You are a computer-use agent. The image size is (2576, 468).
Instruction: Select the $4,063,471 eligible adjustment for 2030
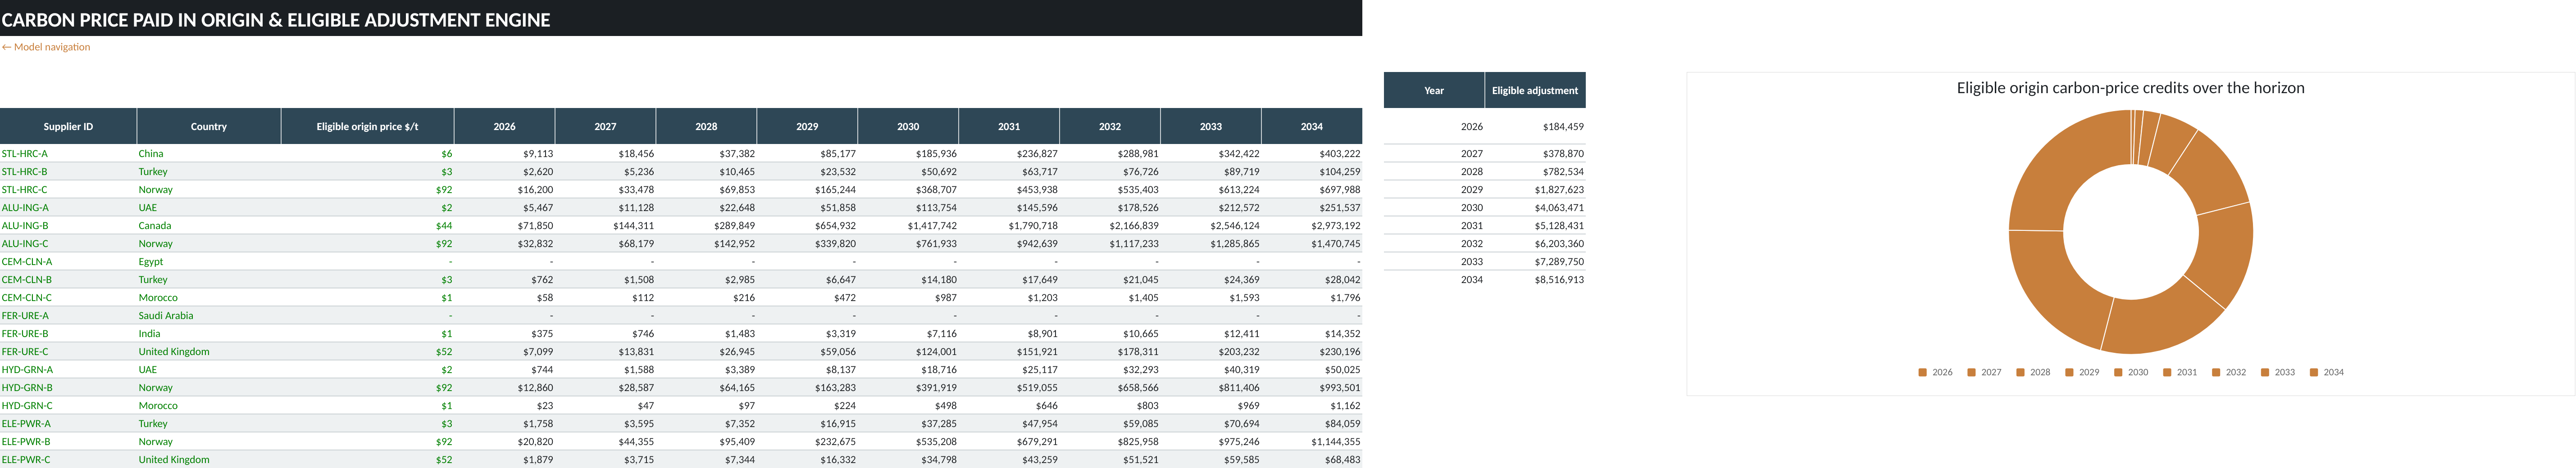pyautogui.click(x=1535, y=207)
